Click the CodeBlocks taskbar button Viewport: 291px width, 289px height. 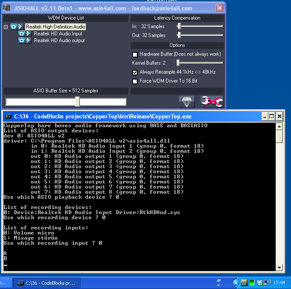[47, 283]
